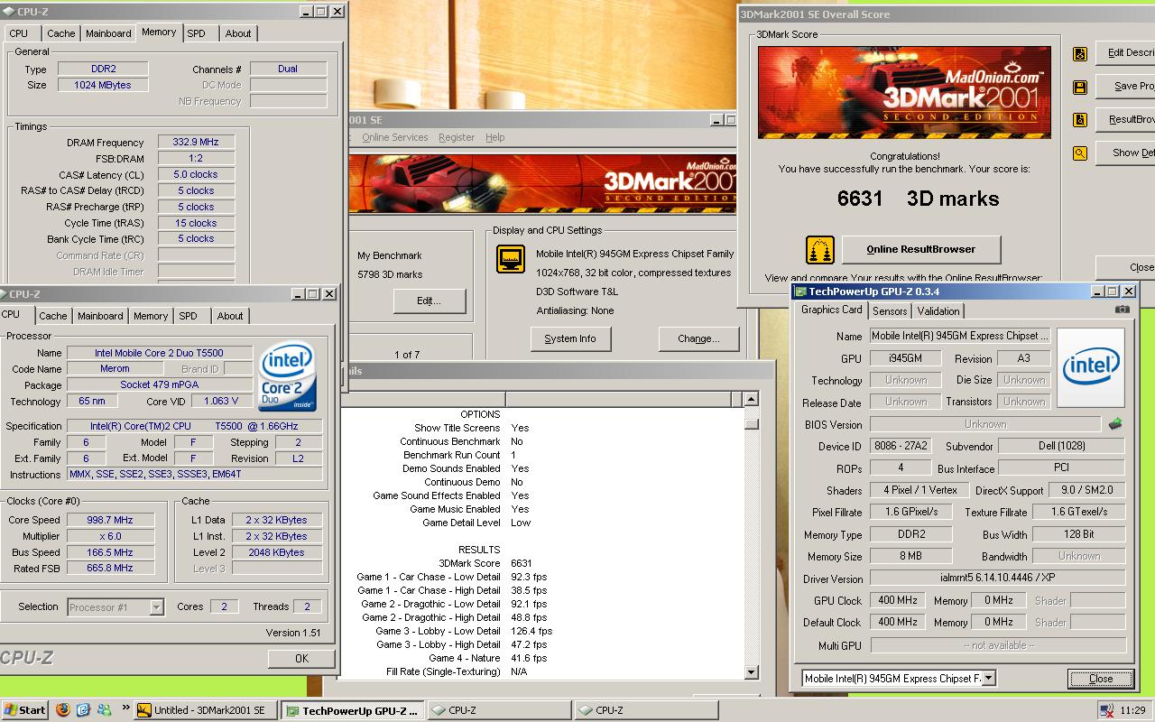This screenshot has width=1155, height=722.
Task: Switch to the Sensors tab in GPU-Z
Action: (890, 310)
